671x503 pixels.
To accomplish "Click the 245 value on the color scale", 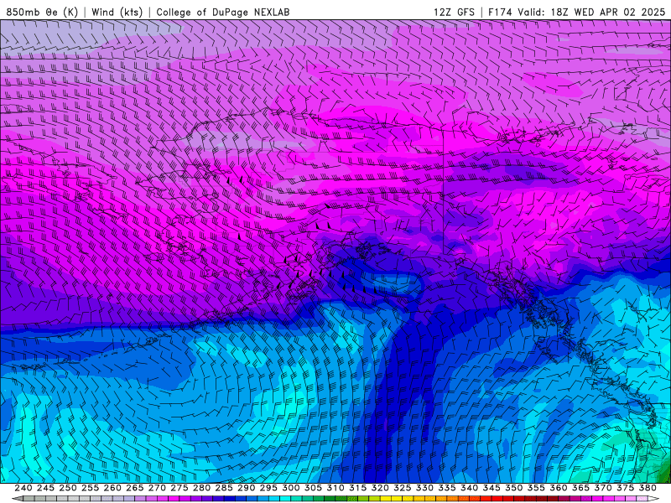I will coord(45,488).
